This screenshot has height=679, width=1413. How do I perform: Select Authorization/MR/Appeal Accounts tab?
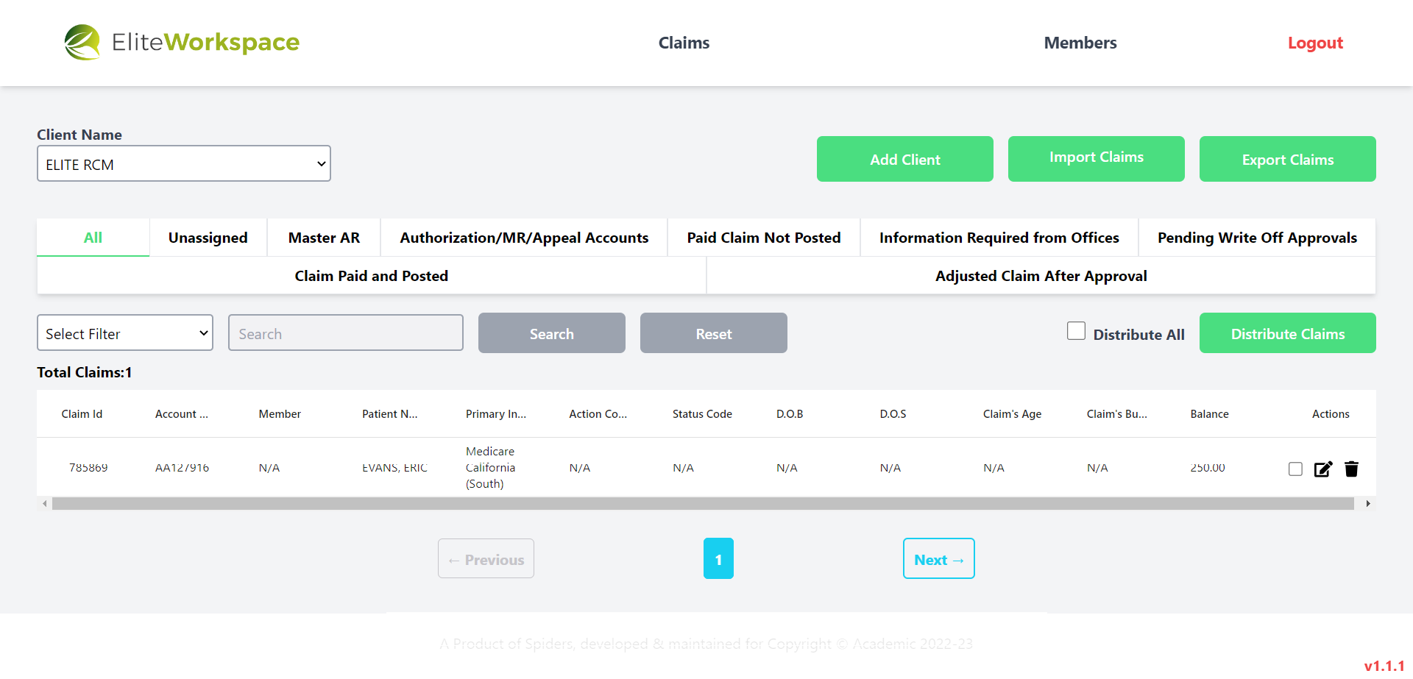[x=524, y=238]
